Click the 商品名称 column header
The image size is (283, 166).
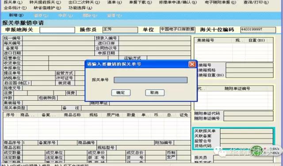[x=72, y=115]
